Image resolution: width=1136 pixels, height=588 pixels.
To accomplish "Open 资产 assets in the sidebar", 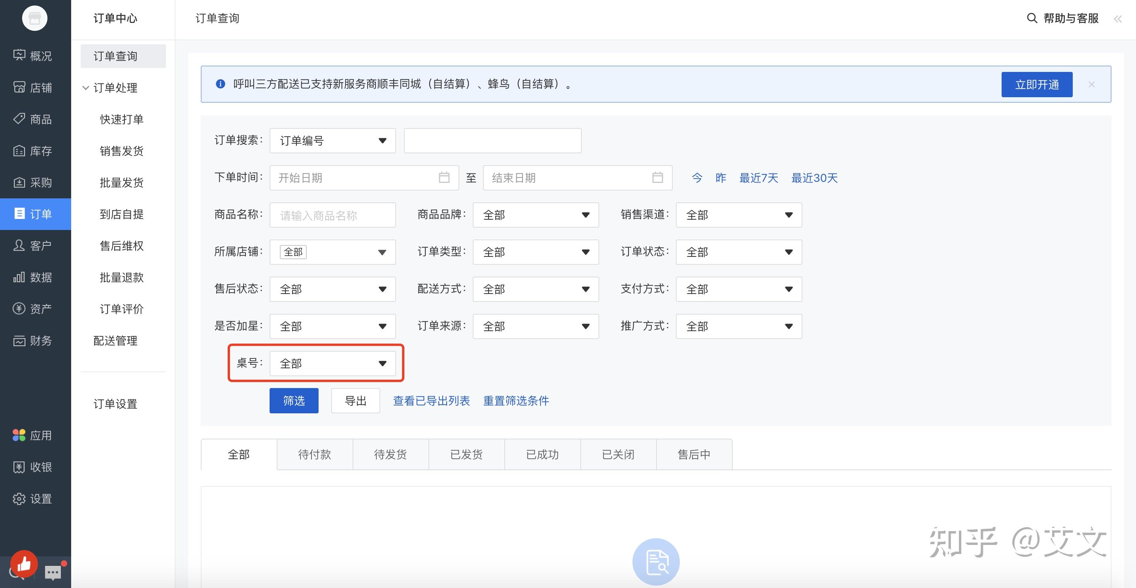I will [x=35, y=309].
